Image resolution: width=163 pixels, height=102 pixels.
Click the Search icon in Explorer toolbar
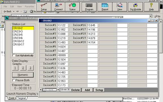pos(31,11)
